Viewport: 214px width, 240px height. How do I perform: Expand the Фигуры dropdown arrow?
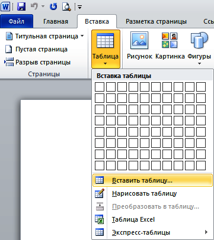point(199,64)
